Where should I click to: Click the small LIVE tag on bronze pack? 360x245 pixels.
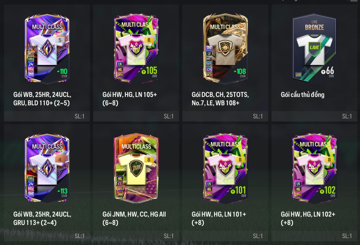click(x=298, y=75)
